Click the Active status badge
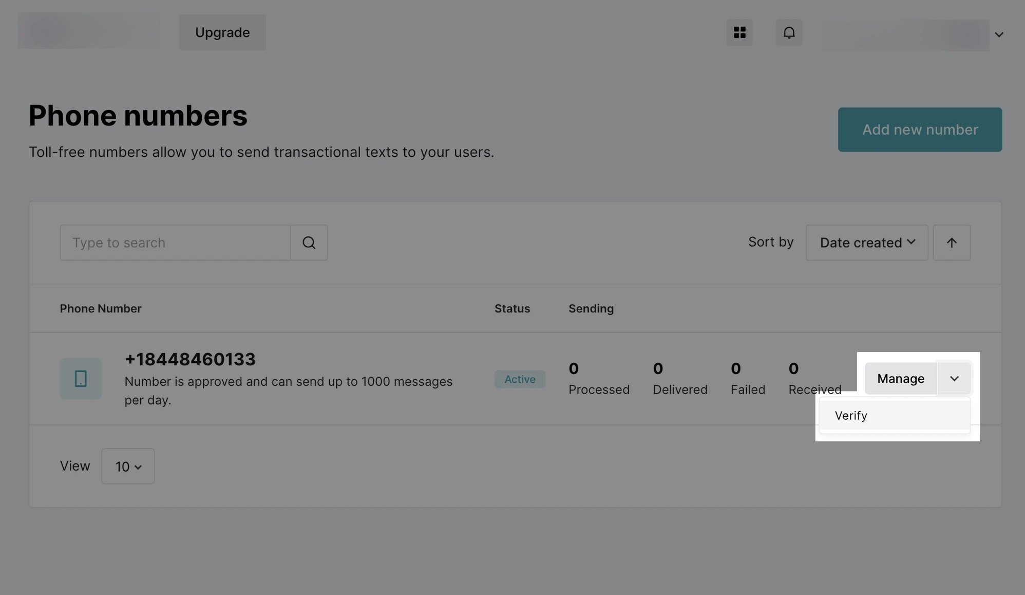The height and width of the screenshot is (595, 1025). pos(520,379)
